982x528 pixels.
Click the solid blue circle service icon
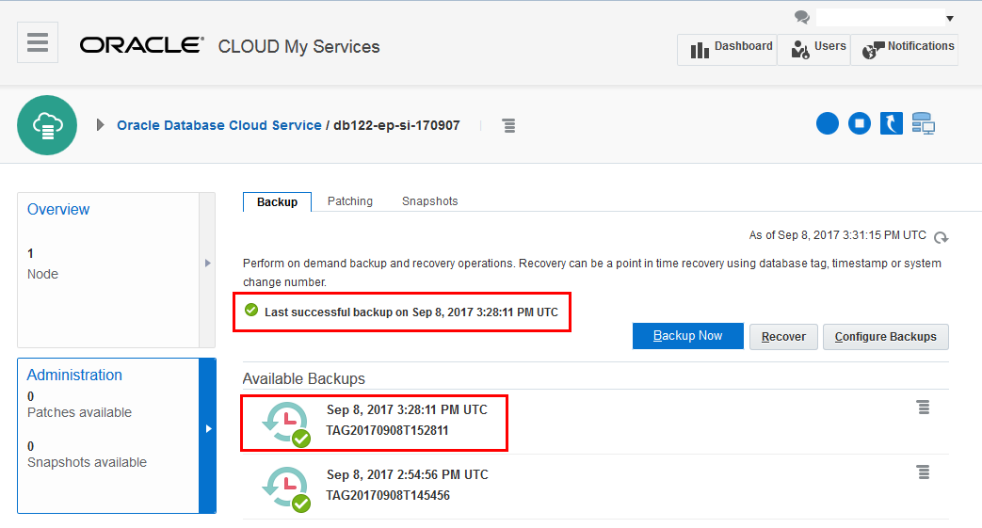[828, 123]
